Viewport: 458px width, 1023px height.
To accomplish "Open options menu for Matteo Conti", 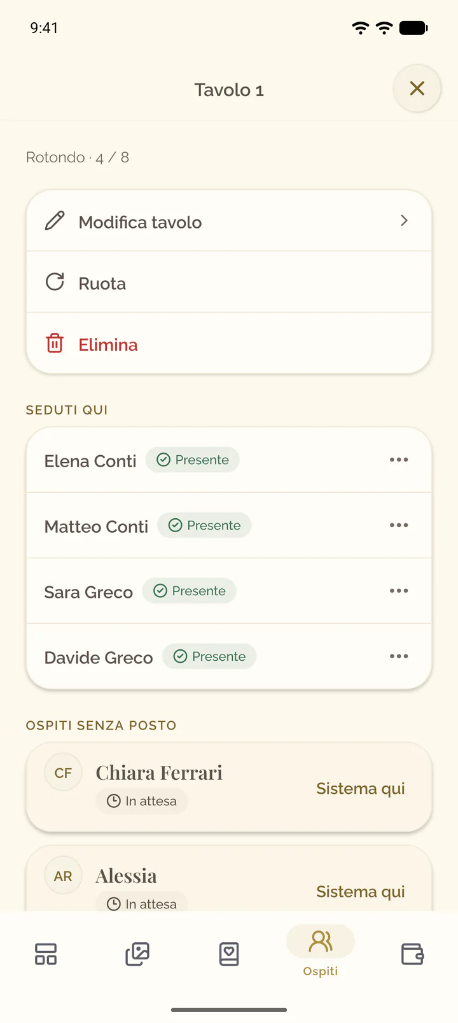I will pyautogui.click(x=399, y=525).
